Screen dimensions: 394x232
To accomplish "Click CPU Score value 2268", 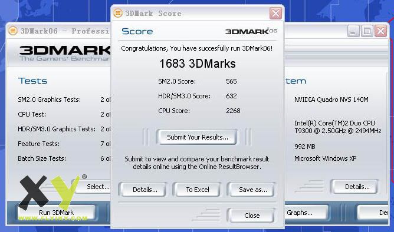I will tap(233, 111).
